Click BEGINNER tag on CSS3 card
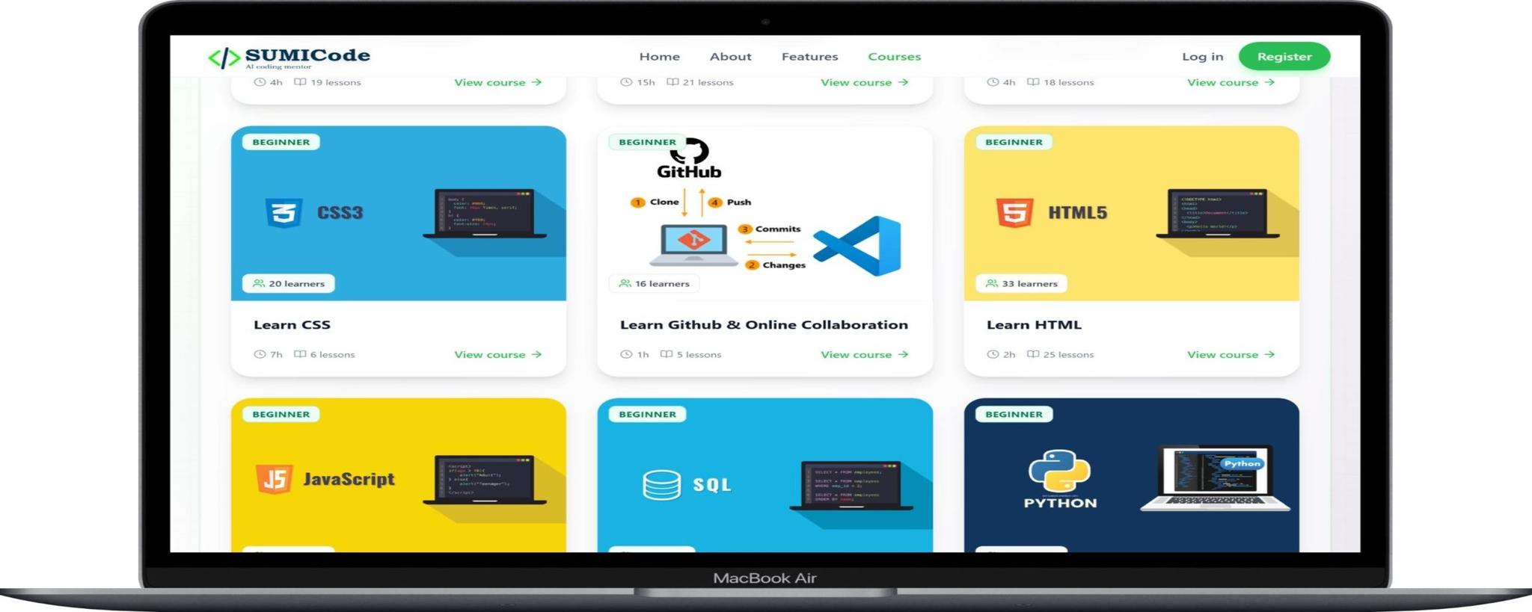The height and width of the screenshot is (612, 1532). click(x=281, y=142)
